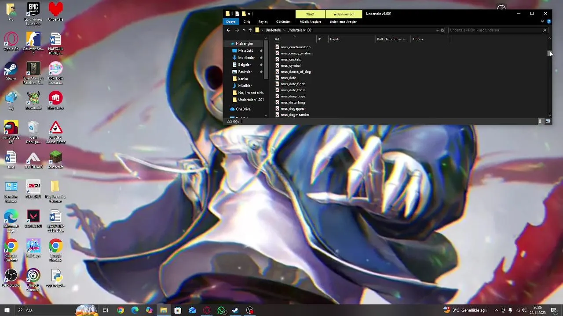The width and height of the screenshot is (563, 316).
Task: Sort by Katkıda bulunan column header
Action: 392,39
